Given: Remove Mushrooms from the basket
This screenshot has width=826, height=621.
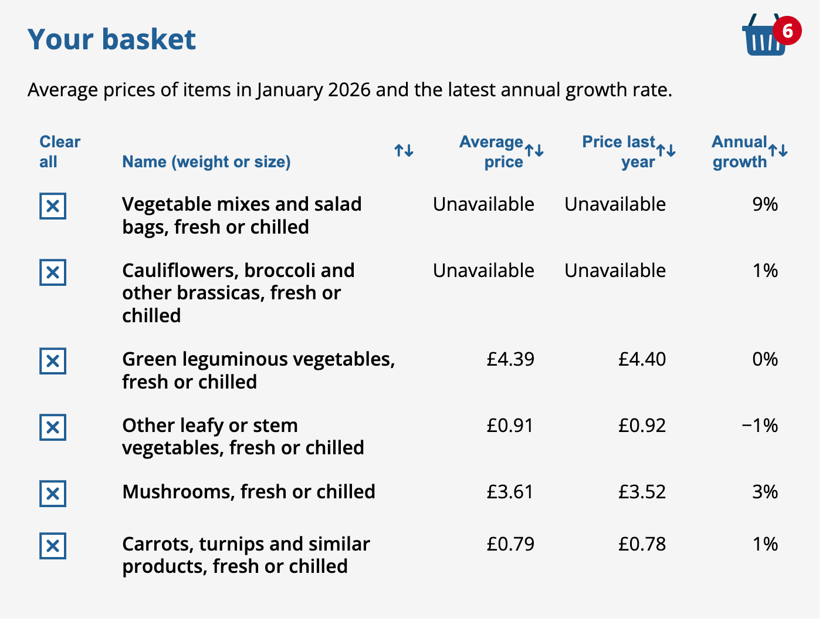Looking at the screenshot, I should point(53,494).
